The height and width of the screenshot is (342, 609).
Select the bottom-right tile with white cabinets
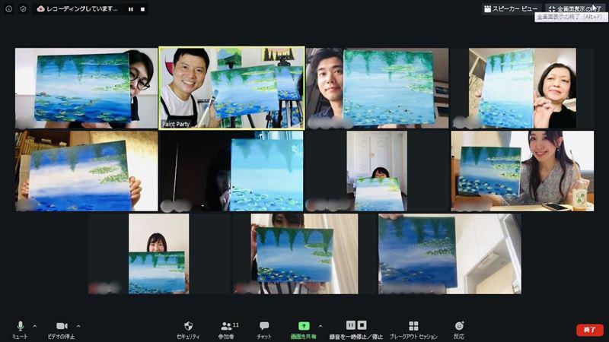point(450,254)
